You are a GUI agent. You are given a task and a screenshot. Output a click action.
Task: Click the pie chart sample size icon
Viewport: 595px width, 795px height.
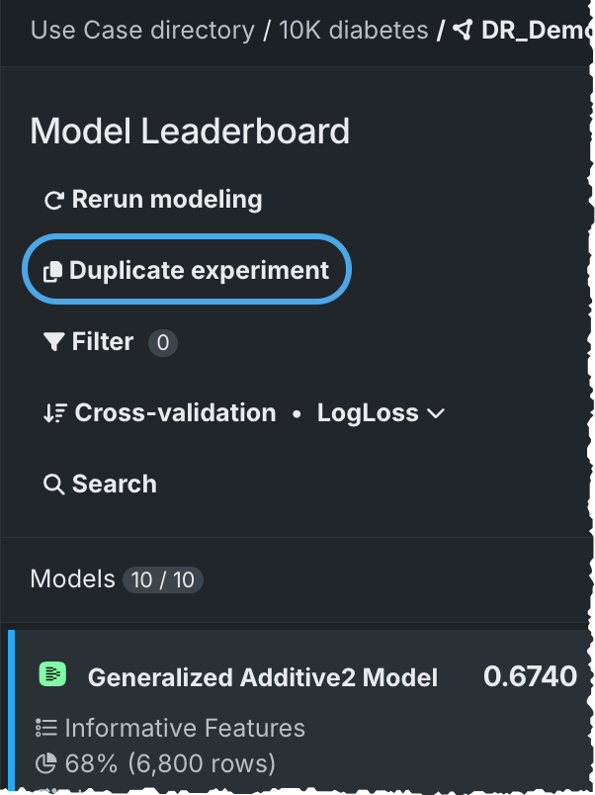pos(45,763)
